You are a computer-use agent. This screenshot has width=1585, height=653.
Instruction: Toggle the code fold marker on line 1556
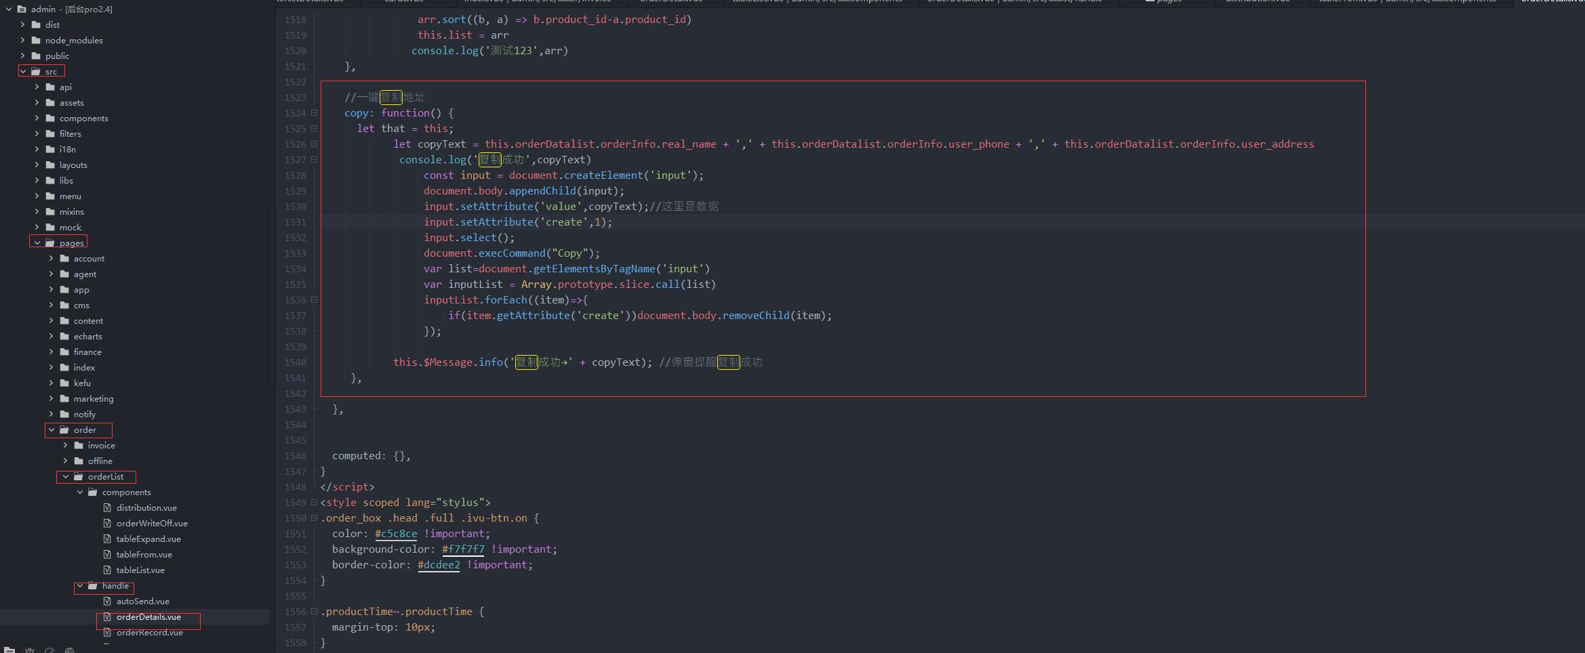(314, 611)
